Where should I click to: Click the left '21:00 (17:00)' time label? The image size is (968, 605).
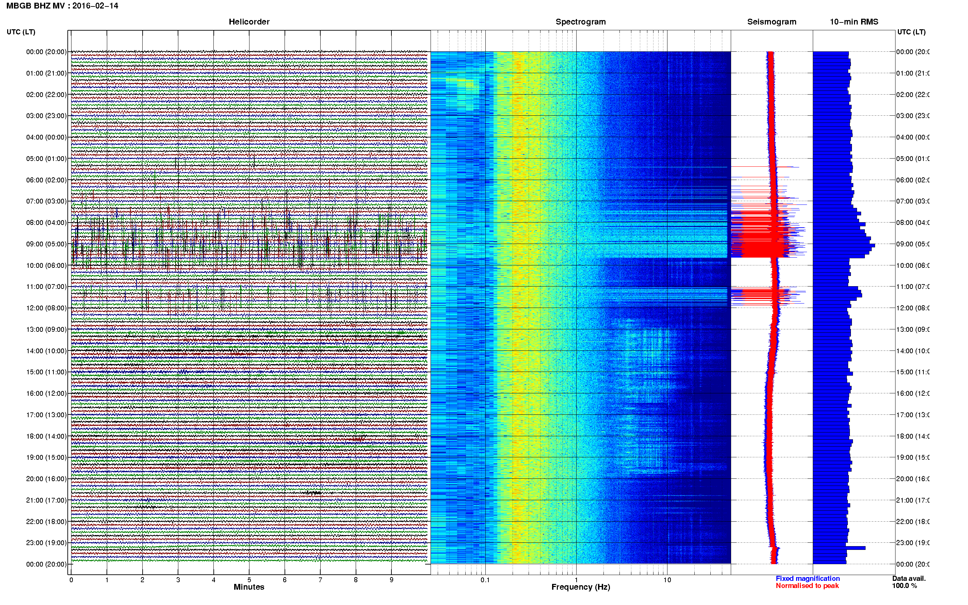(x=46, y=500)
